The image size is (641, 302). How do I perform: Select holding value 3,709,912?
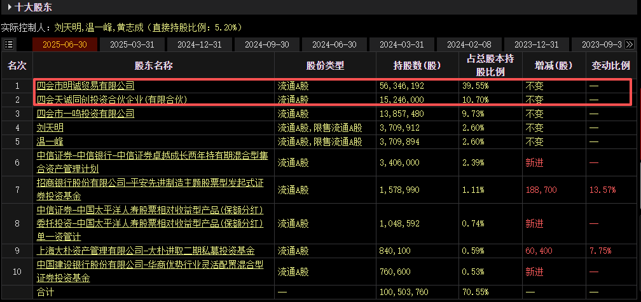coord(400,128)
